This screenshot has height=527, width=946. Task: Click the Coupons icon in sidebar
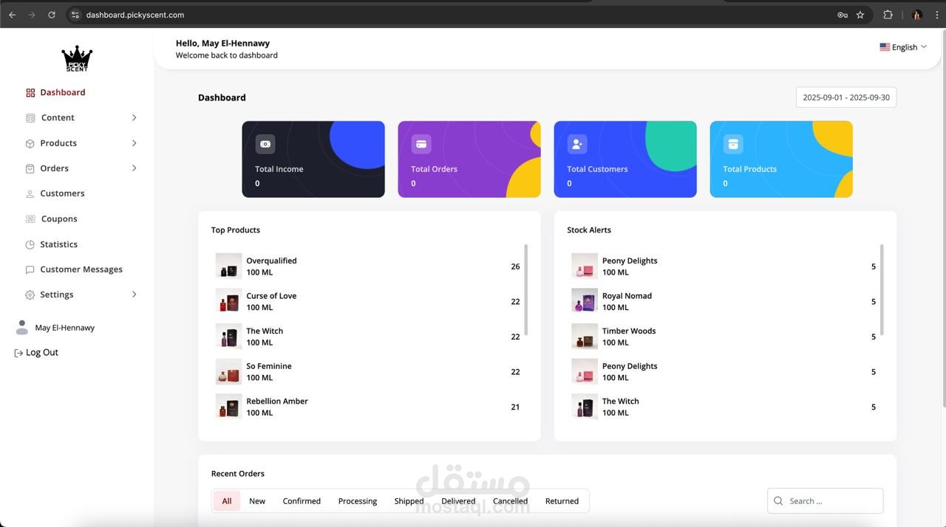tap(30, 219)
